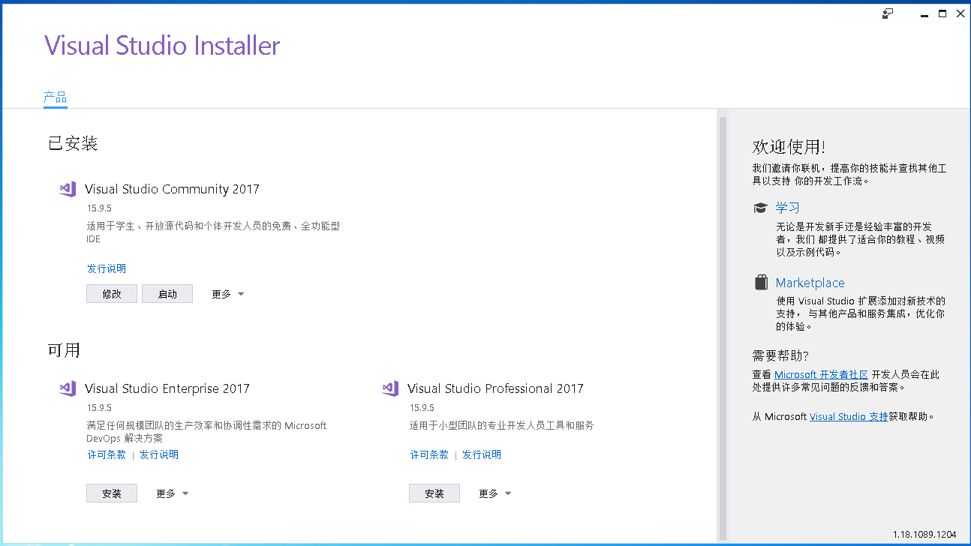
Task: Open the Microsoft 开发者社区 link
Action: pyautogui.click(x=821, y=374)
